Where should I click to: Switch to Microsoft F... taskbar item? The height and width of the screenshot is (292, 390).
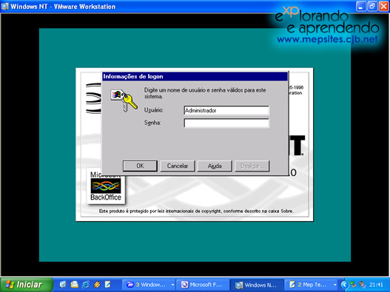[203, 285]
